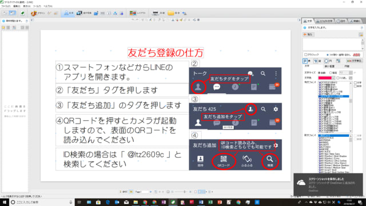Click the help question mark in the left panel header

pos(26,21)
